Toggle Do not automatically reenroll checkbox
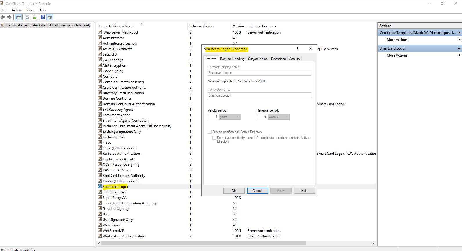 (214, 138)
